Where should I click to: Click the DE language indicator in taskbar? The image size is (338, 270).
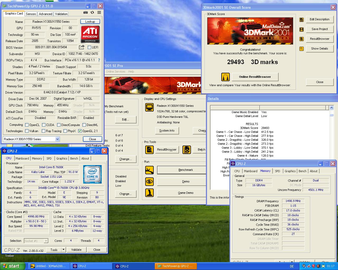pos(292,266)
